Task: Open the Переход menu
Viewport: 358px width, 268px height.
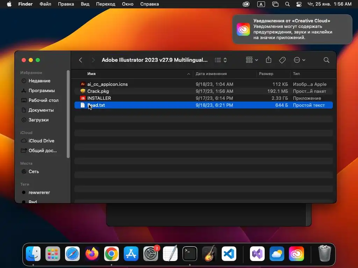Action: click(x=106, y=4)
